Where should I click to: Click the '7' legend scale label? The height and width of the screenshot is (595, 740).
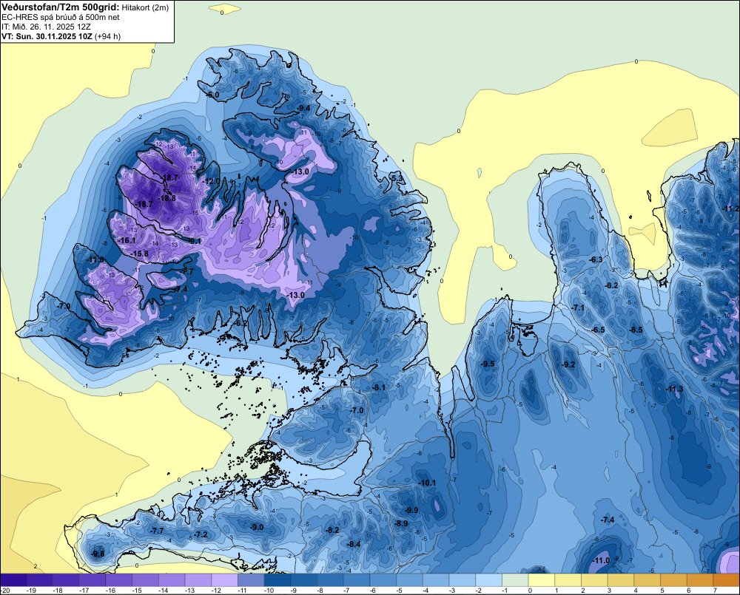point(716,591)
